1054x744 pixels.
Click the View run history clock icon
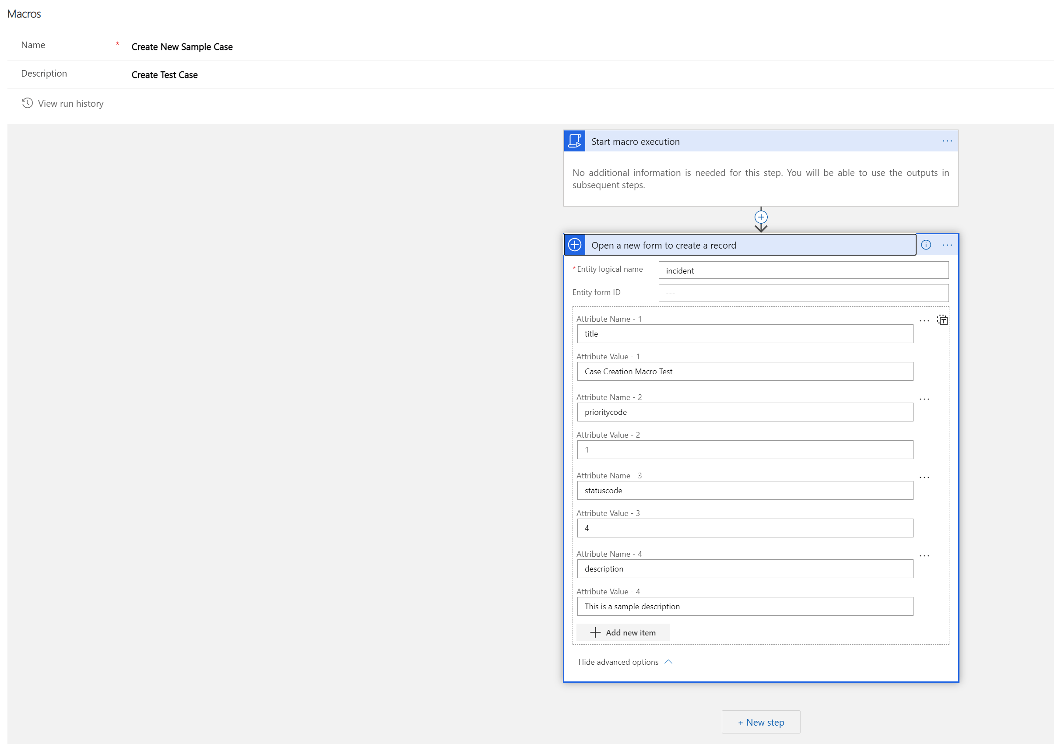pyautogui.click(x=27, y=103)
